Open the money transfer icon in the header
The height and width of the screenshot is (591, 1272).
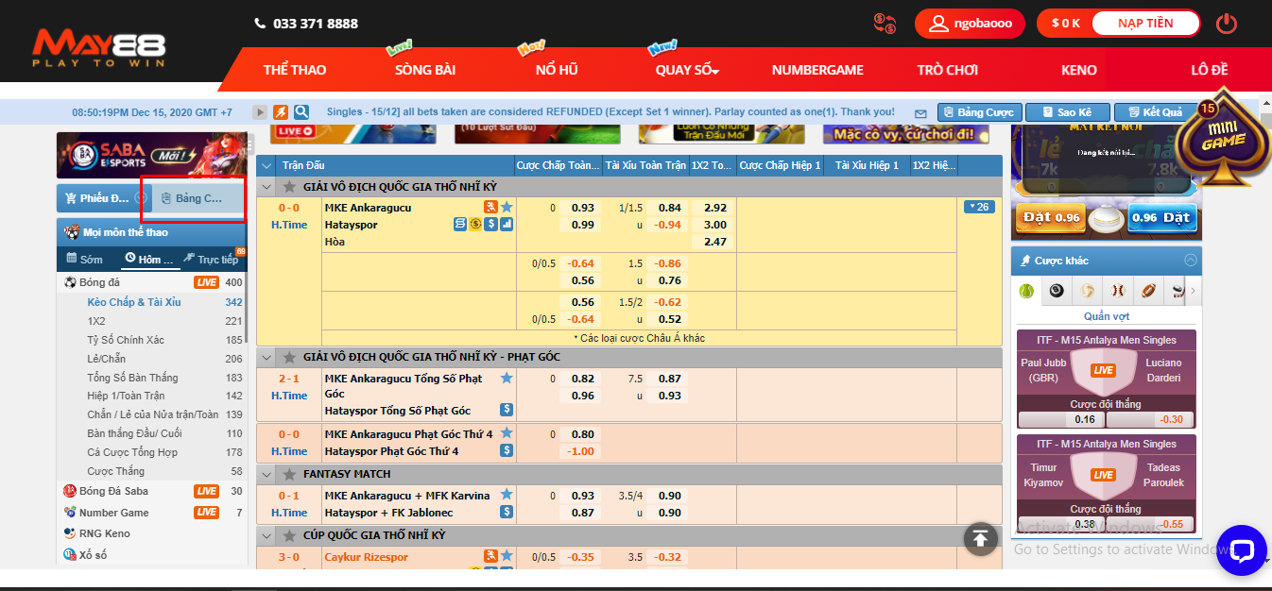(885, 24)
